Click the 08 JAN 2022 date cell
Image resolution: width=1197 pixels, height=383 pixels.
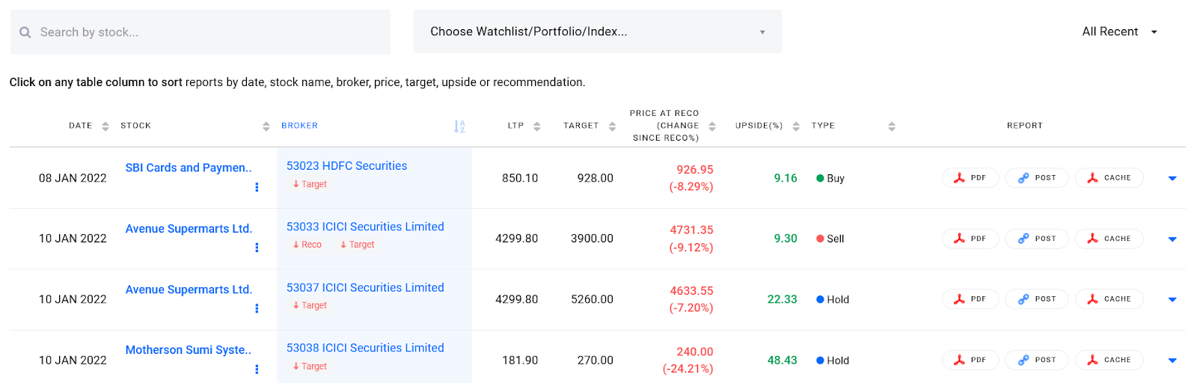coord(73,178)
